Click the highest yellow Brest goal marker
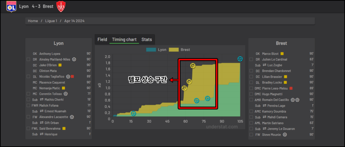This screenshot has width=345, height=147. 192,66
